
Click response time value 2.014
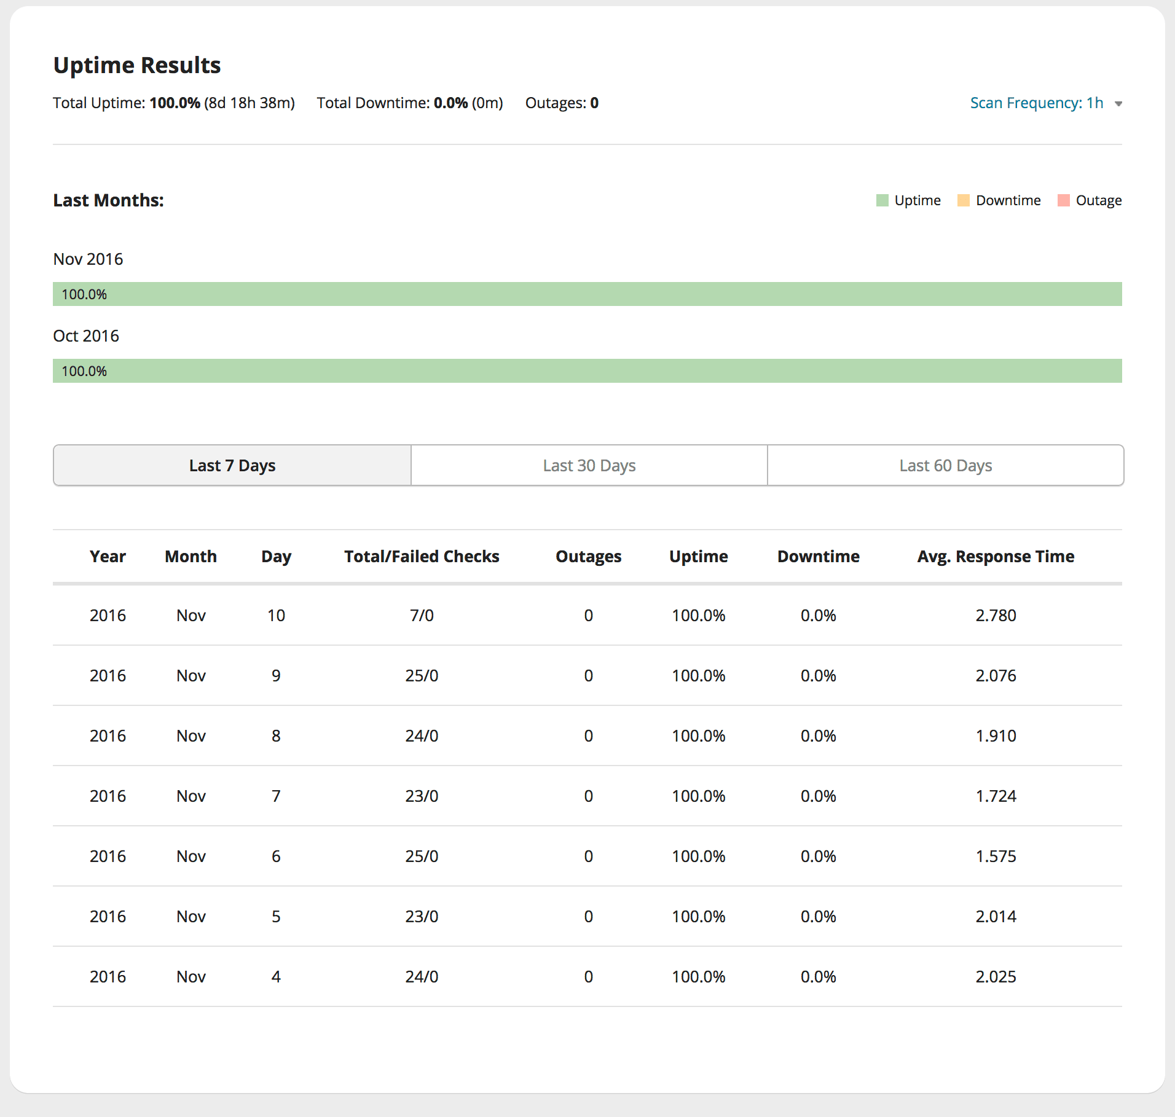click(x=996, y=916)
